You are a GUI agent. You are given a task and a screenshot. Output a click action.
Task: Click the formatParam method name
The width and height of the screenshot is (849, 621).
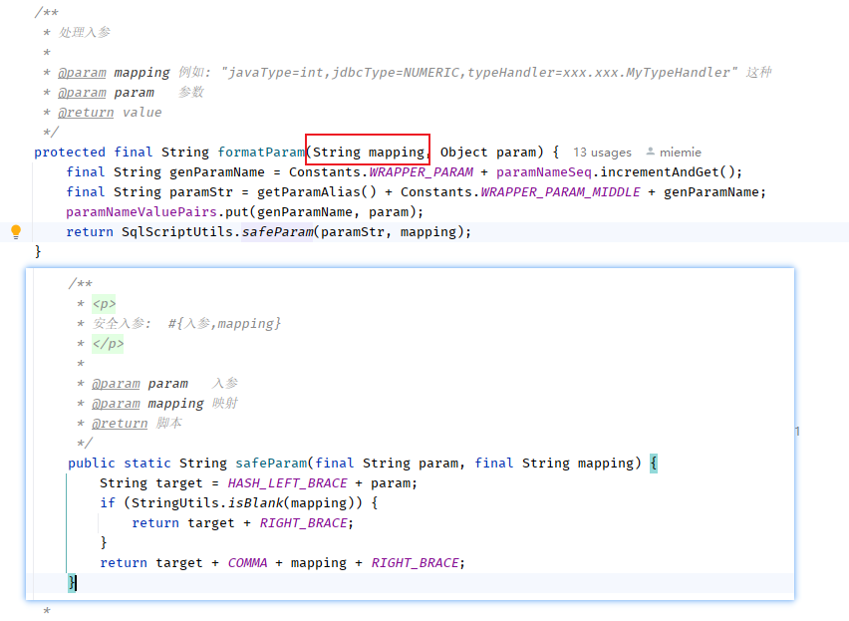click(x=261, y=153)
